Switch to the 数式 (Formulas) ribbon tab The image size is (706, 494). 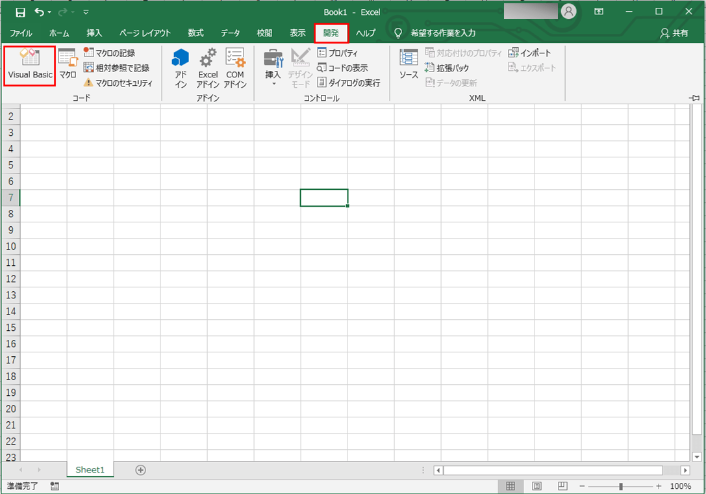[x=195, y=33]
